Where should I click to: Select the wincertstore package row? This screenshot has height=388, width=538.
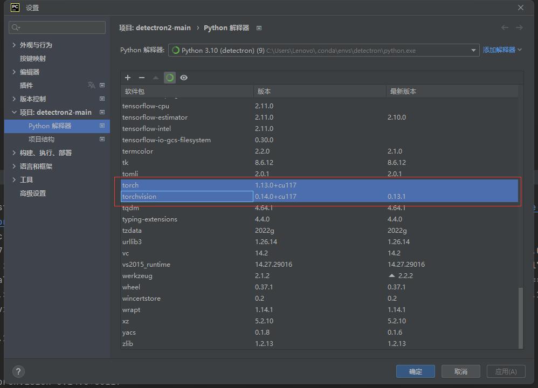(x=320, y=299)
